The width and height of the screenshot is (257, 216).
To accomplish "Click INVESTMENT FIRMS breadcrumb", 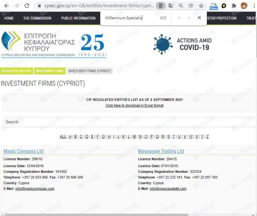I will [50, 71].
